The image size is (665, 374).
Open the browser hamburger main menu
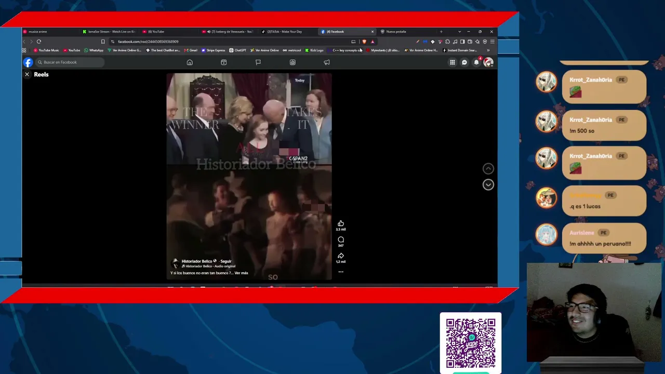click(492, 42)
